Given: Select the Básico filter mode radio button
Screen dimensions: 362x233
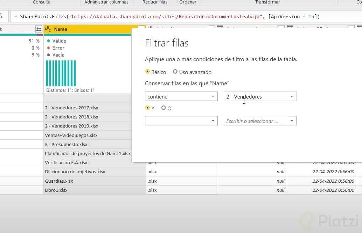Looking at the screenshot, I should [147, 72].
